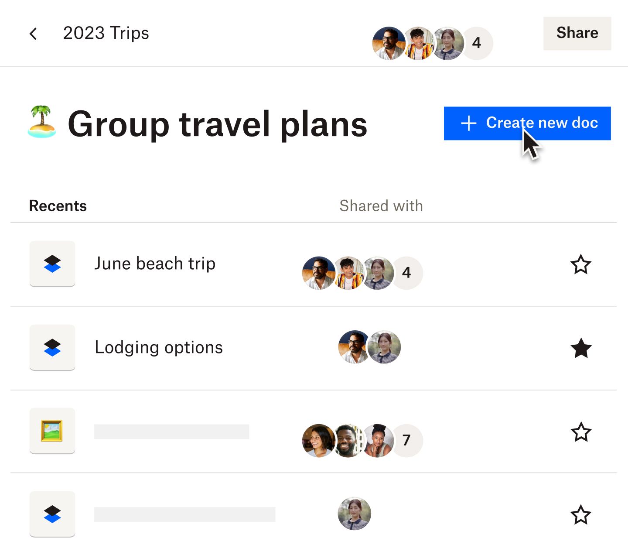628x555 pixels.
Task: Click the Paper doc icon beside Lodging options
Action: pyautogui.click(x=52, y=347)
